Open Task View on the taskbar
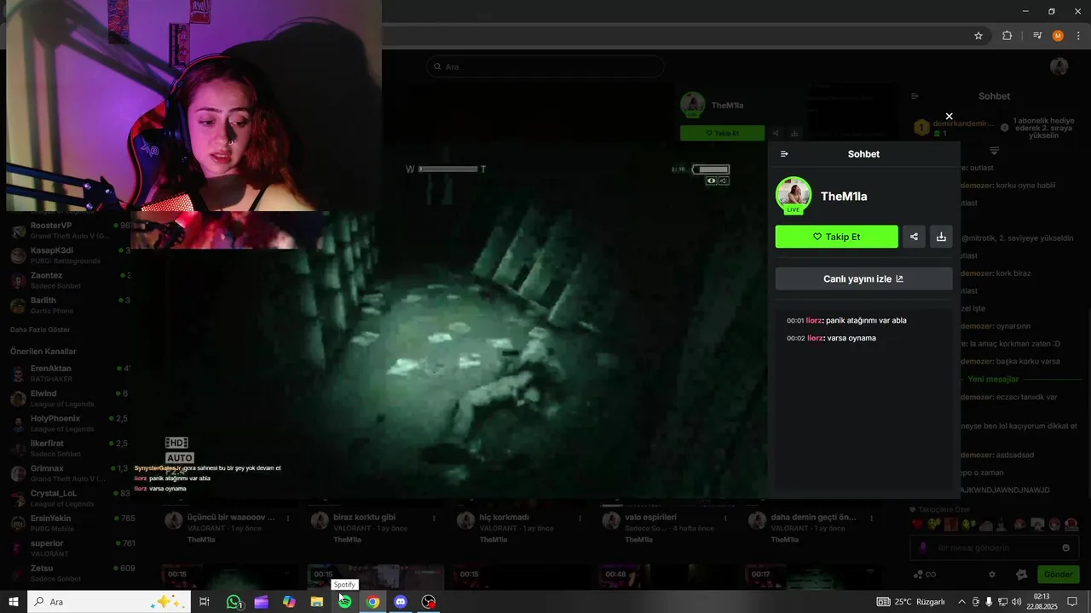The width and height of the screenshot is (1091, 613). (205, 602)
